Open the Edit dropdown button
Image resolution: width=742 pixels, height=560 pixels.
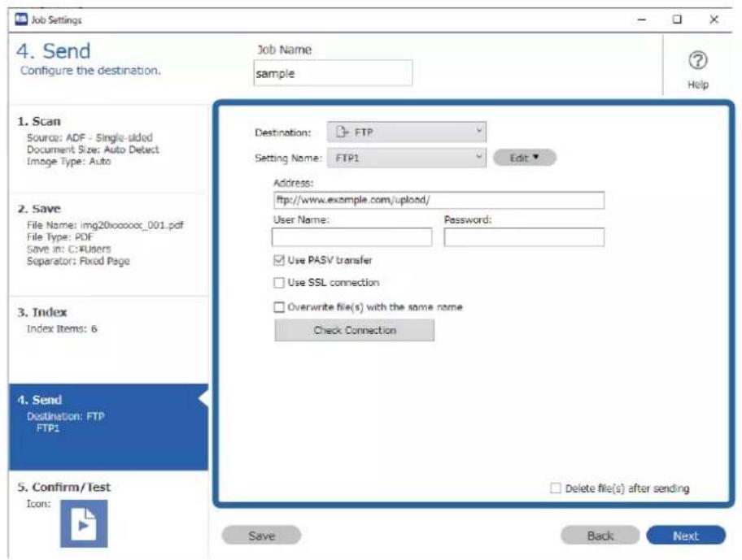(x=524, y=158)
